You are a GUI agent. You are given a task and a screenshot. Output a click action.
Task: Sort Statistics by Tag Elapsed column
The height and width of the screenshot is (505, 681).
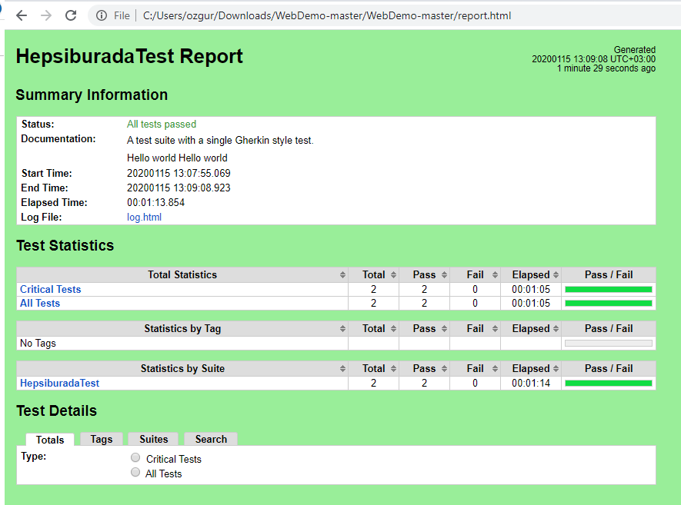tap(531, 328)
